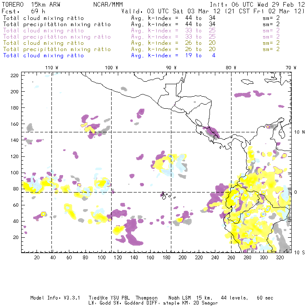Click the TORERO 15km ARW title text

coord(31,5)
